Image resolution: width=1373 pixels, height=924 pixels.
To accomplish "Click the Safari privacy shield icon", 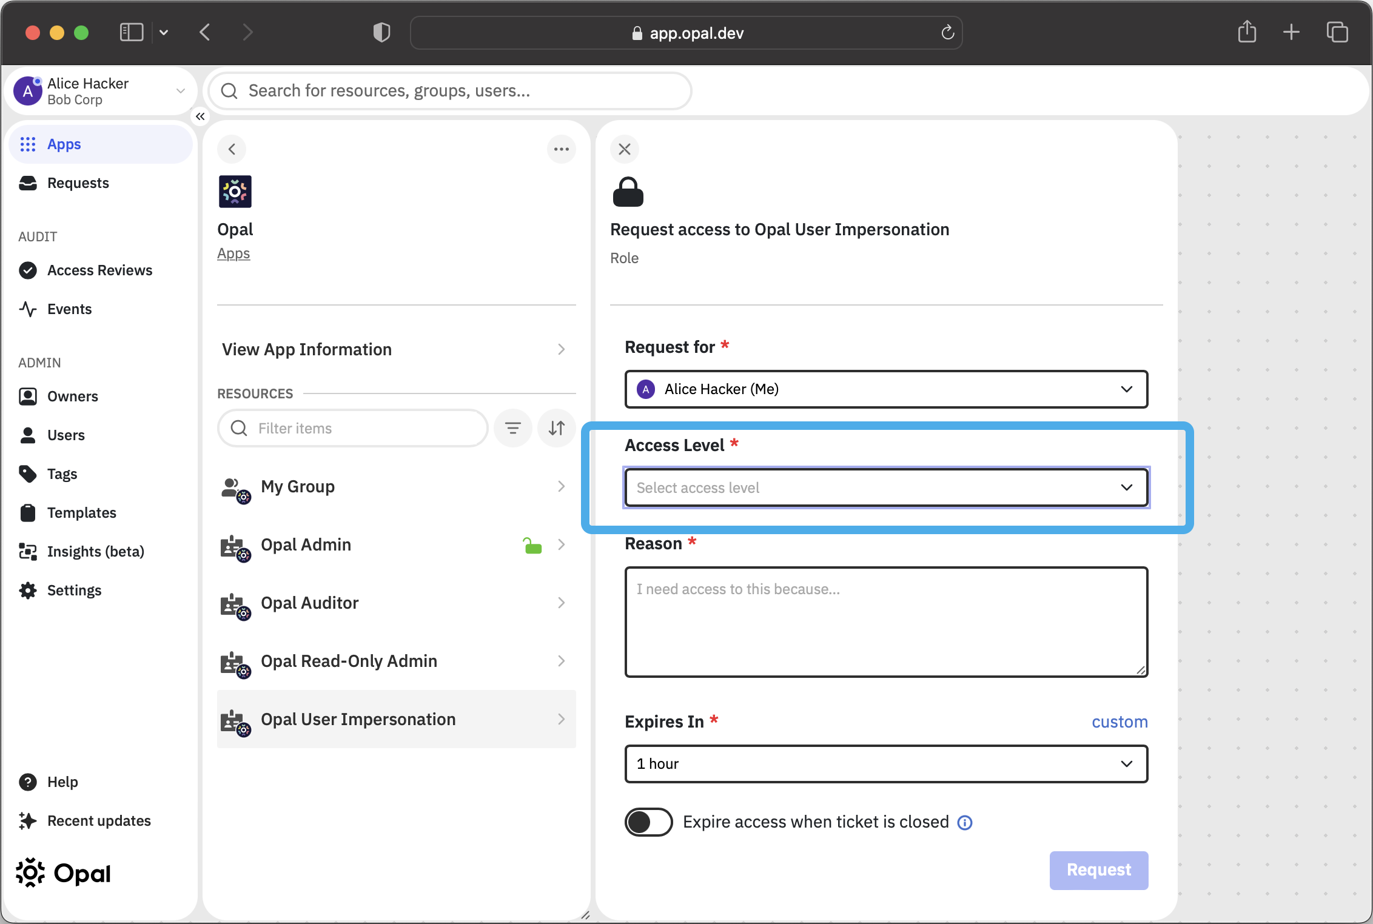I will tap(381, 33).
